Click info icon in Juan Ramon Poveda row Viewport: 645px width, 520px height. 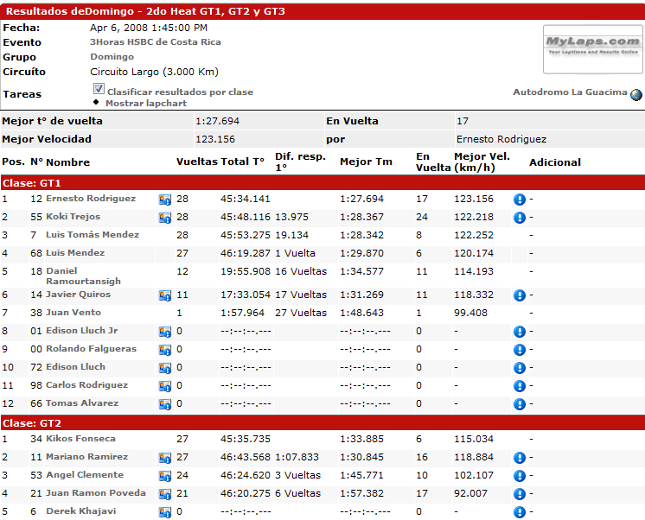(520, 494)
